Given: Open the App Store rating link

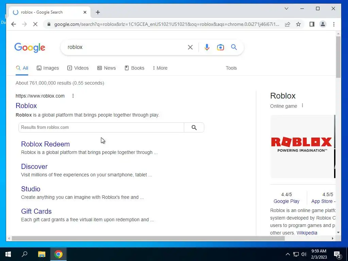Looking at the screenshot, I should click(x=323, y=201).
